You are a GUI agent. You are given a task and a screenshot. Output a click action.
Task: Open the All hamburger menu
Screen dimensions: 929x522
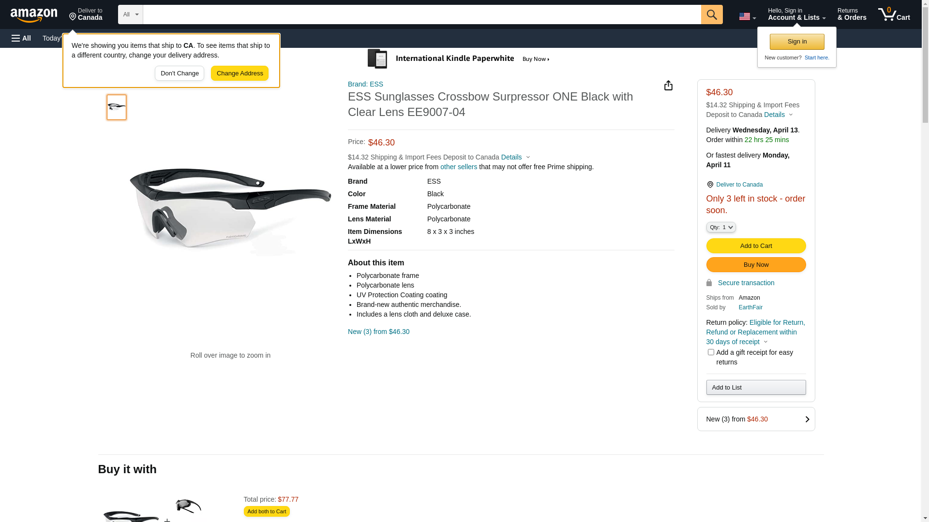tap(21, 38)
